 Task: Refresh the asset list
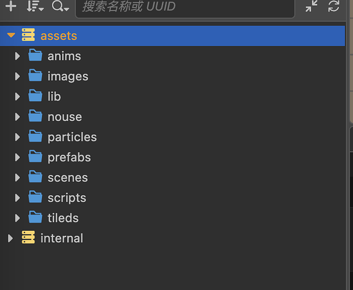pos(334,6)
